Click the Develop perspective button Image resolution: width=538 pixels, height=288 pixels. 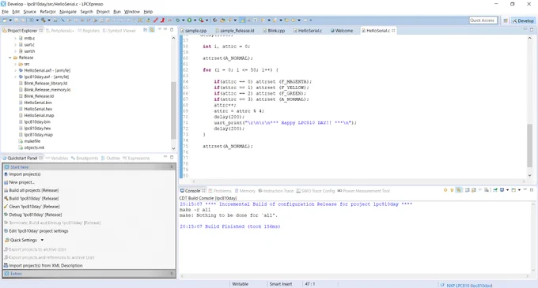click(523, 21)
